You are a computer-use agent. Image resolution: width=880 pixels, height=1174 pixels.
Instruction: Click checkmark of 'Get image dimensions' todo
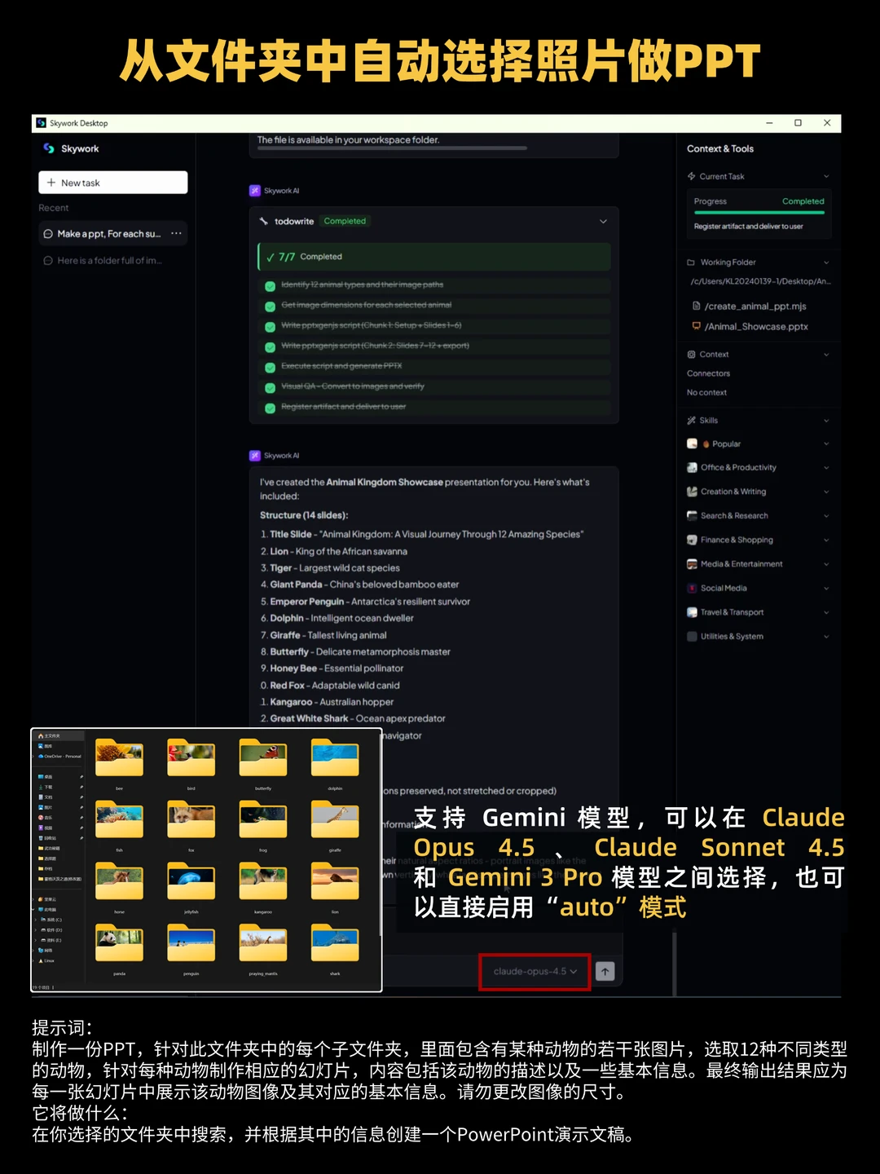270,307
